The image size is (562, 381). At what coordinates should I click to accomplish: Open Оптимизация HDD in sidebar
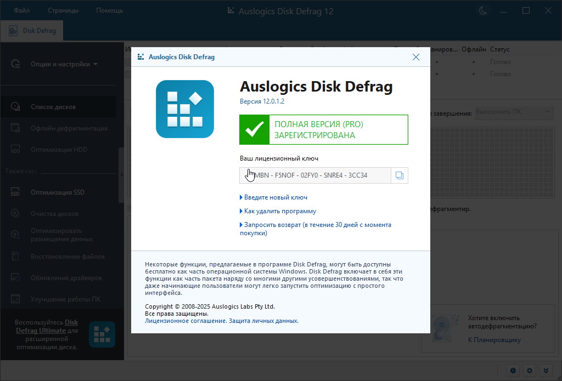pyautogui.click(x=58, y=149)
